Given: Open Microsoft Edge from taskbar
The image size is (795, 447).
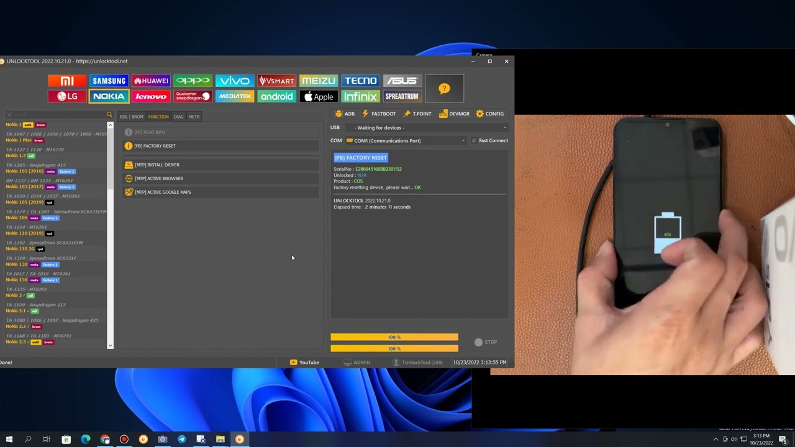Looking at the screenshot, I should pyautogui.click(x=86, y=440).
